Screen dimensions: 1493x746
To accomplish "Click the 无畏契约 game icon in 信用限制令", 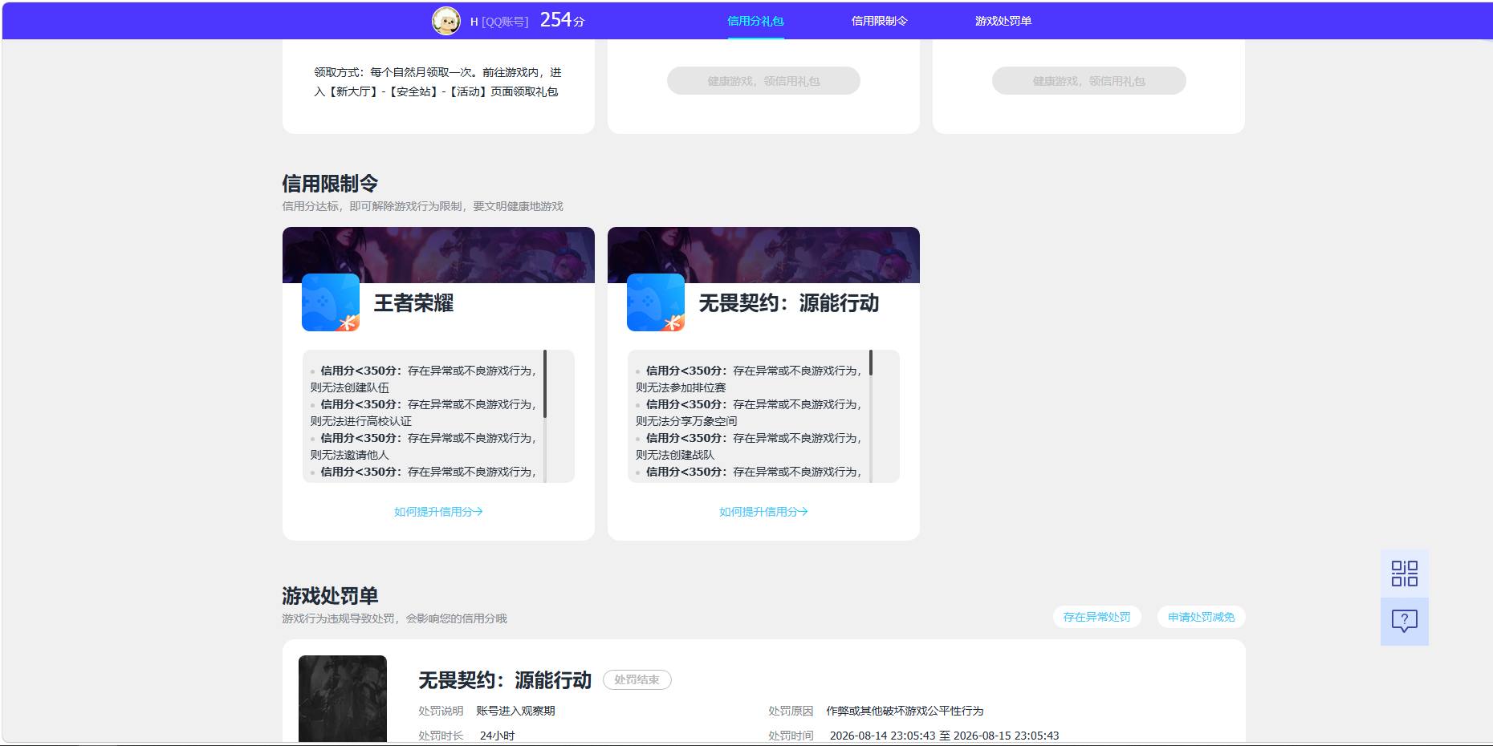I will click(656, 302).
